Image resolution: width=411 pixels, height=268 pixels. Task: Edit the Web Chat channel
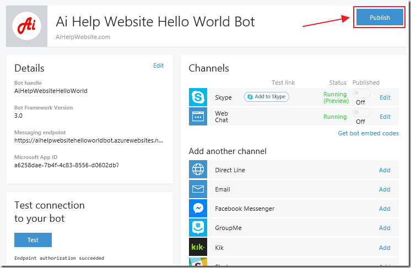tap(385, 117)
